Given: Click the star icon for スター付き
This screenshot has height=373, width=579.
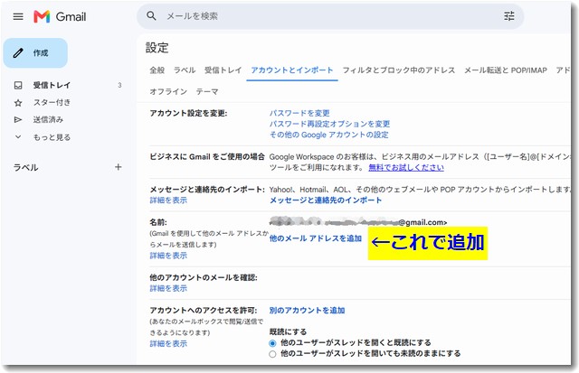Looking at the screenshot, I should [x=18, y=102].
